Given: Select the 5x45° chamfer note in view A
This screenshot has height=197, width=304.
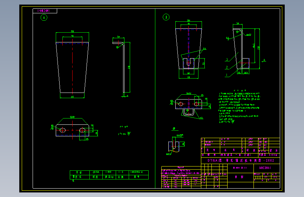Looking at the screenshot, I should tap(73, 117).
